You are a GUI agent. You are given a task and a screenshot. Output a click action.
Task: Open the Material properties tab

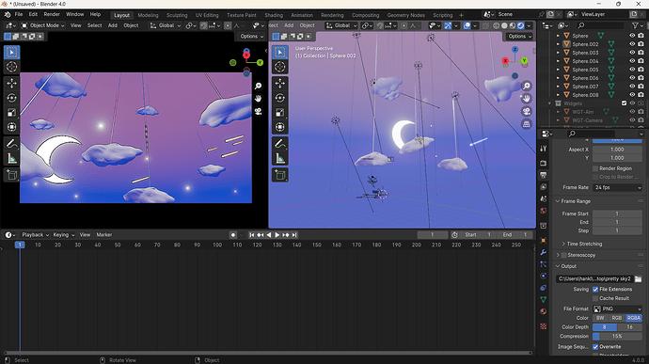click(544, 311)
